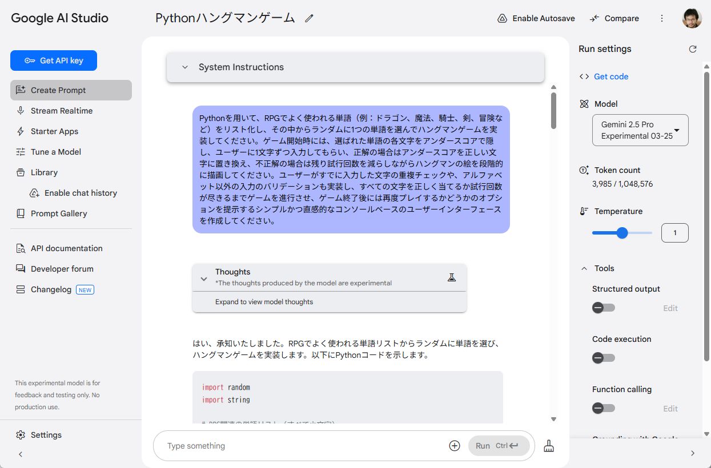
Task: Collapse the System Instructions panel
Action: pos(185,67)
